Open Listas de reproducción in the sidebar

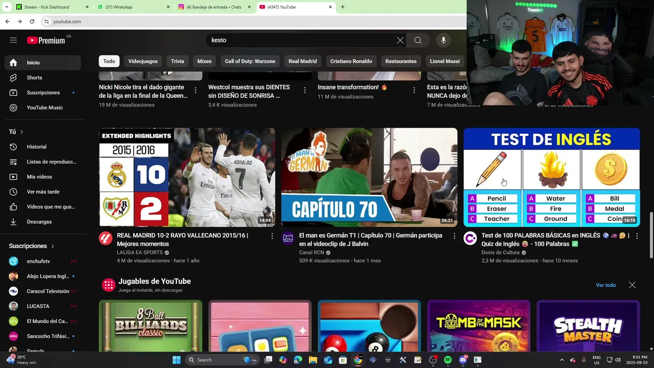(43, 162)
